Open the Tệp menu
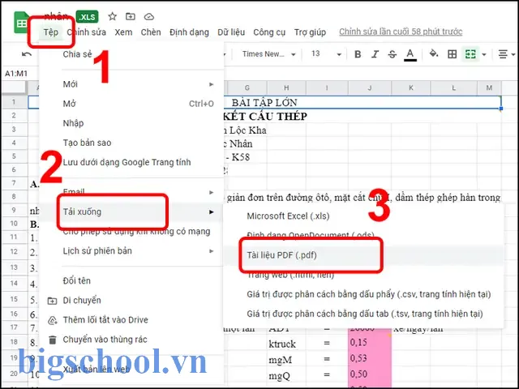Screen dimensions: 519x389 [50, 32]
